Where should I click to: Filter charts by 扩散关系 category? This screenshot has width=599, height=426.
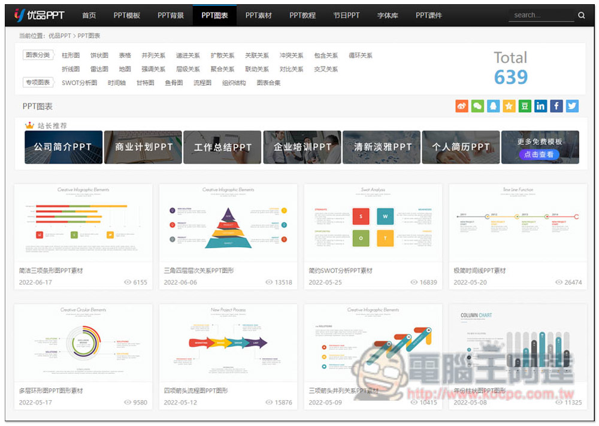click(223, 55)
